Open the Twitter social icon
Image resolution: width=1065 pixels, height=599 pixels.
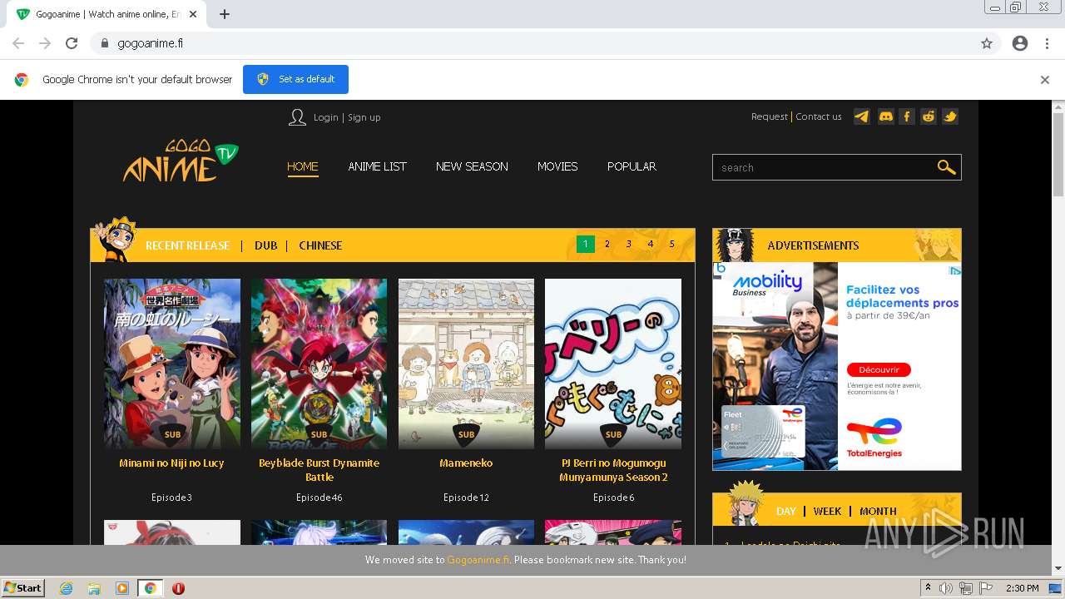950,116
